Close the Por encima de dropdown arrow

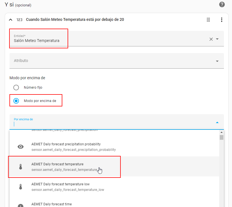tap(217, 122)
